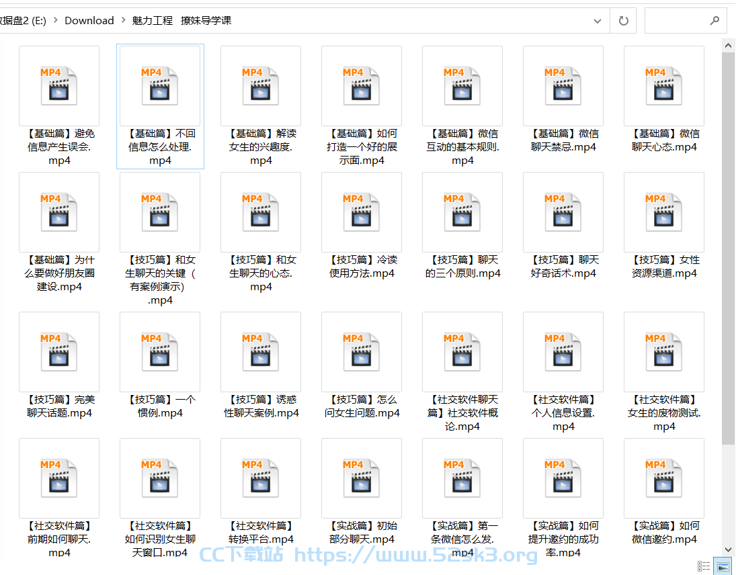The image size is (736, 575).
Task: Click the file name 【基础篇】解读女生的兴趣度.mp4
Action: (x=261, y=147)
